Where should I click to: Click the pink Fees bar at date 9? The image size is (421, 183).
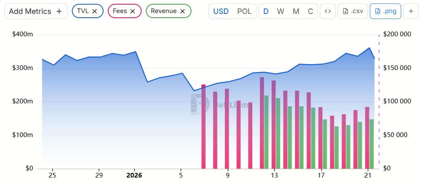(x=227, y=129)
